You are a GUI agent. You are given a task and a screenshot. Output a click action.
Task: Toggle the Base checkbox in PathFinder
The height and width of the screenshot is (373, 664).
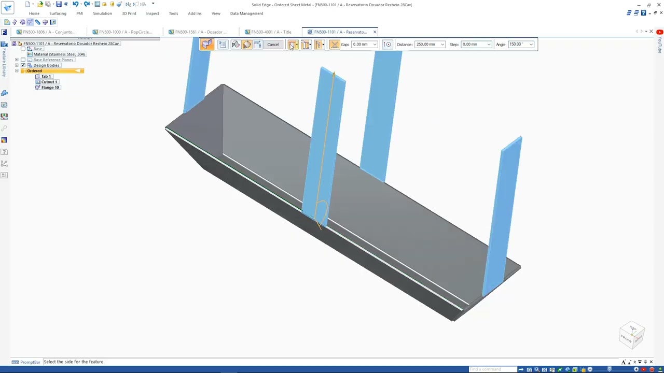(23, 49)
